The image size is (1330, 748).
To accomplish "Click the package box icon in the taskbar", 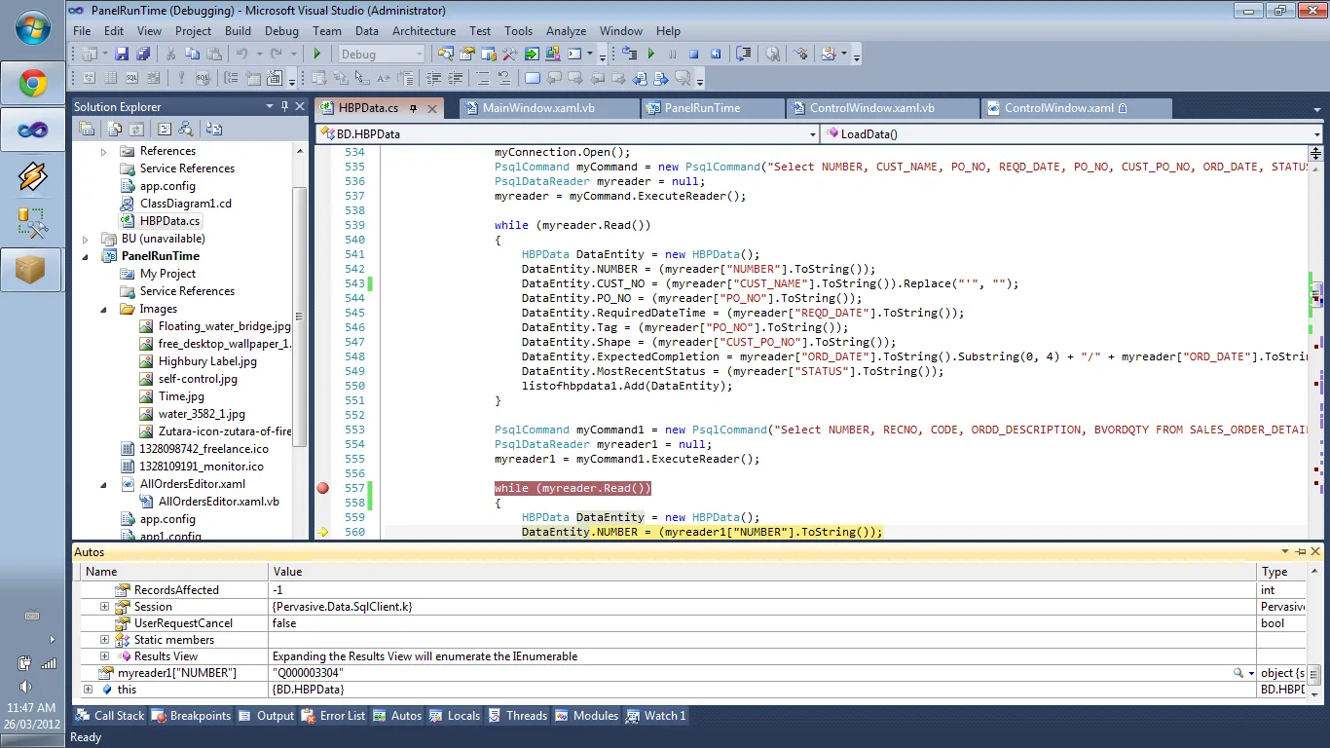I will tap(33, 271).
